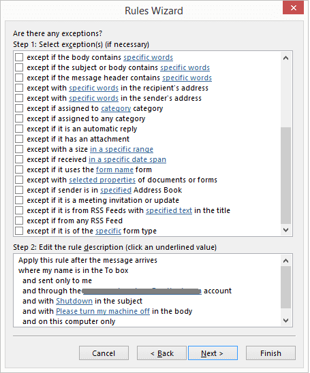Image resolution: width=310 pixels, height=373 pixels.
Task: Close the Rules Wizard with the red X
Action: (294, 8)
